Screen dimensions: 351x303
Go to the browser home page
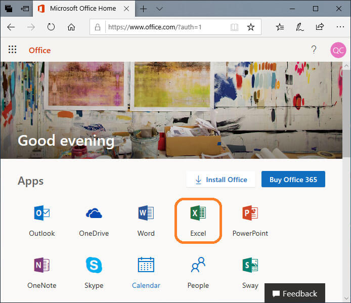71,27
